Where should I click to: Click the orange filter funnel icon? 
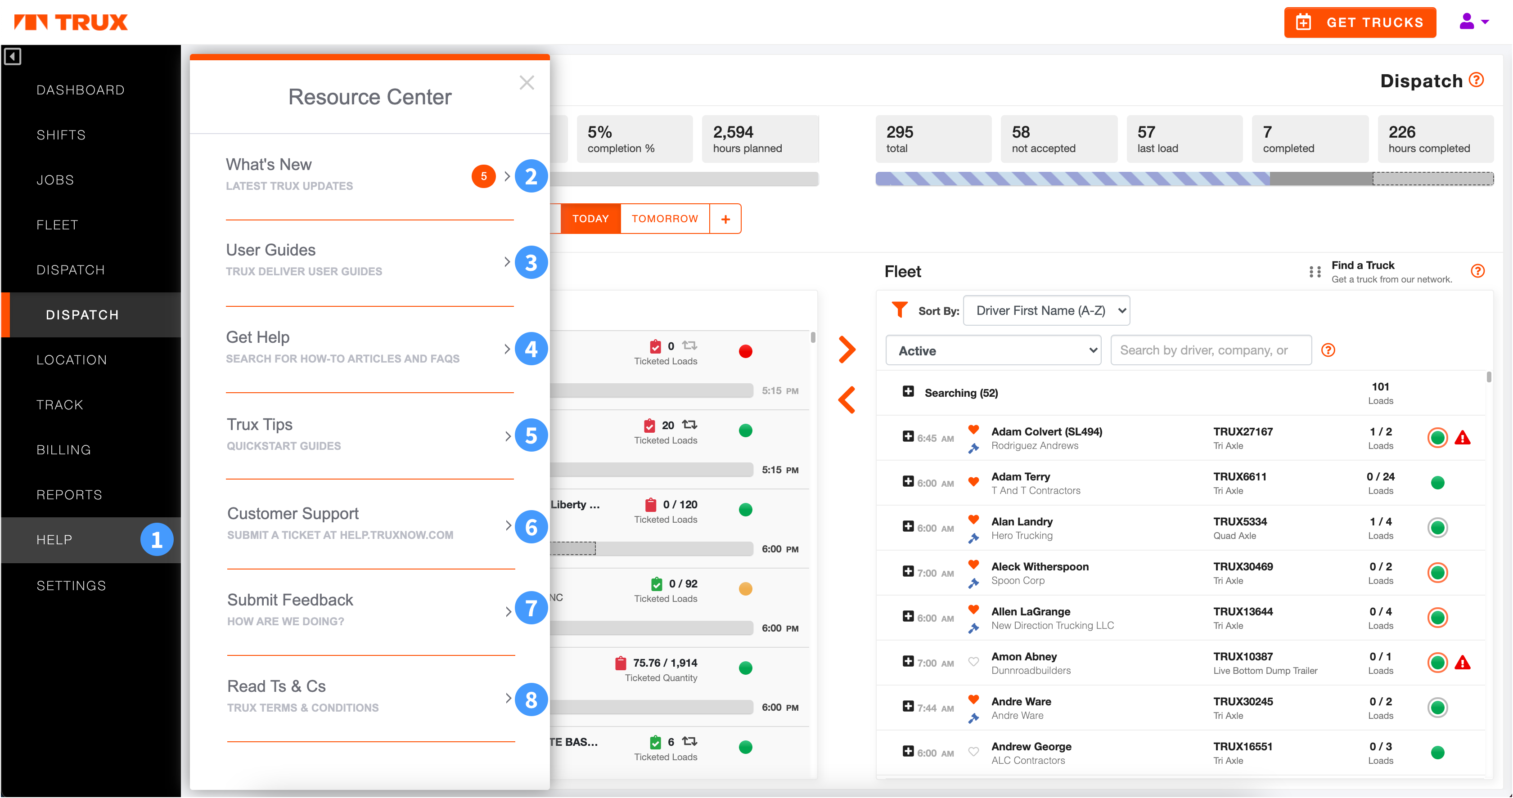(899, 309)
